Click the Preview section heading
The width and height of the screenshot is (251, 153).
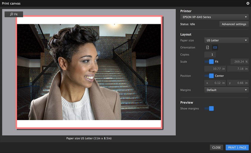tap(187, 102)
